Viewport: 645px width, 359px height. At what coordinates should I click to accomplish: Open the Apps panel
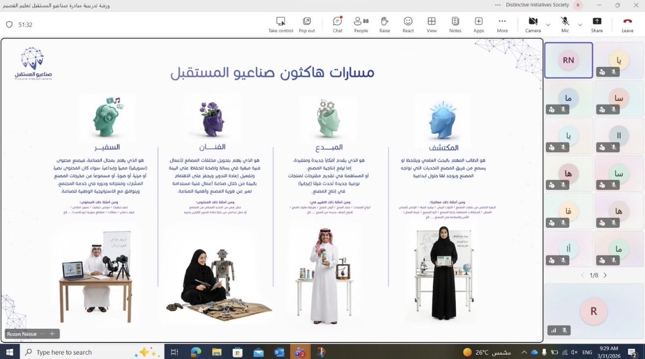pyautogui.click(x=478, y=25)
